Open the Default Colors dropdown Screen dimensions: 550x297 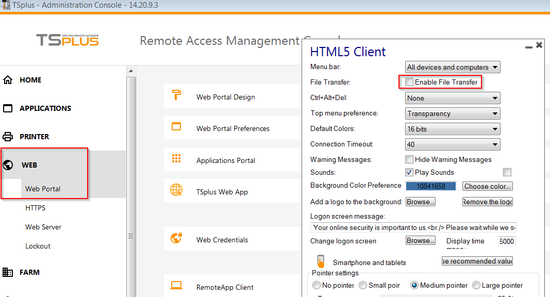(453, 129)
